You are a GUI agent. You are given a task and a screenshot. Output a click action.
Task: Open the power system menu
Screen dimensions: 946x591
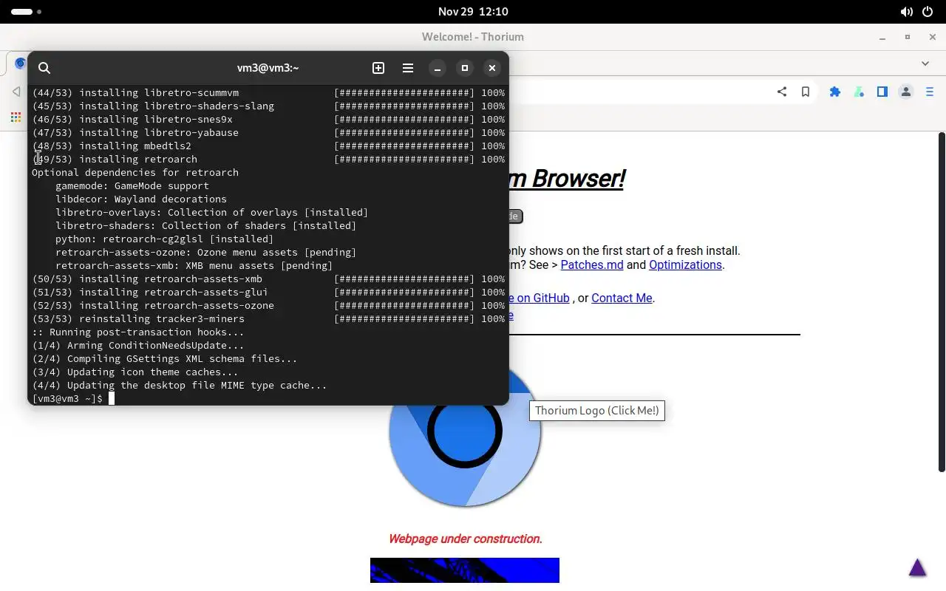pyautogui.click(x=928, y=12)
